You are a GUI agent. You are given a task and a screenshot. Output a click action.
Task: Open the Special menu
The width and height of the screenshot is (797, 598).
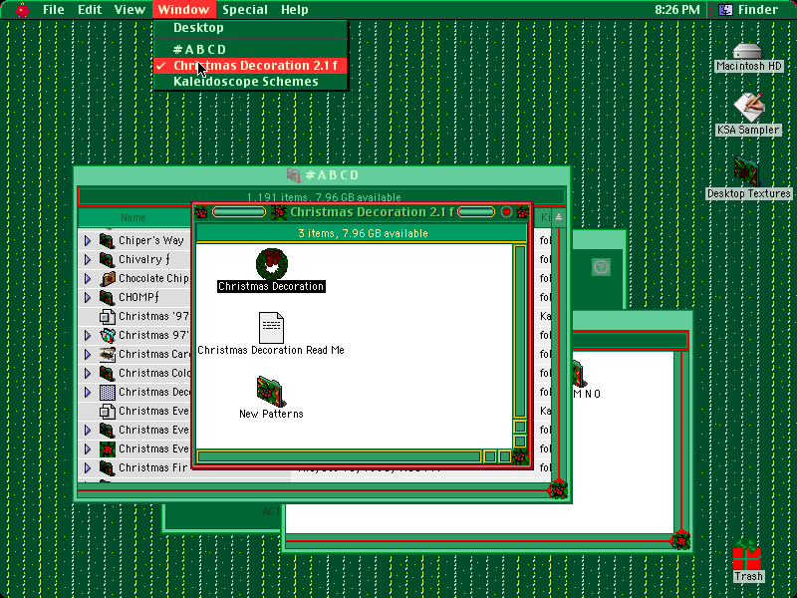click(x=244, y=9)
